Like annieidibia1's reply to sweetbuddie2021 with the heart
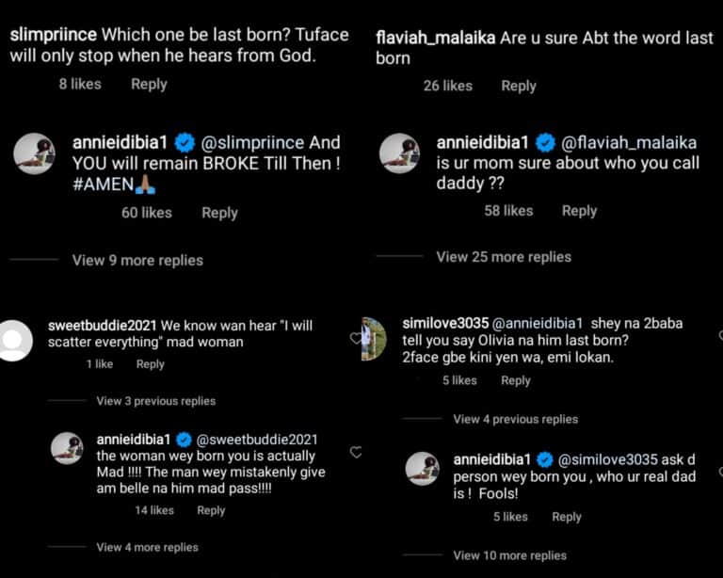Image resolution: width=723 pixels, height=578 pixels. [356, 452]
